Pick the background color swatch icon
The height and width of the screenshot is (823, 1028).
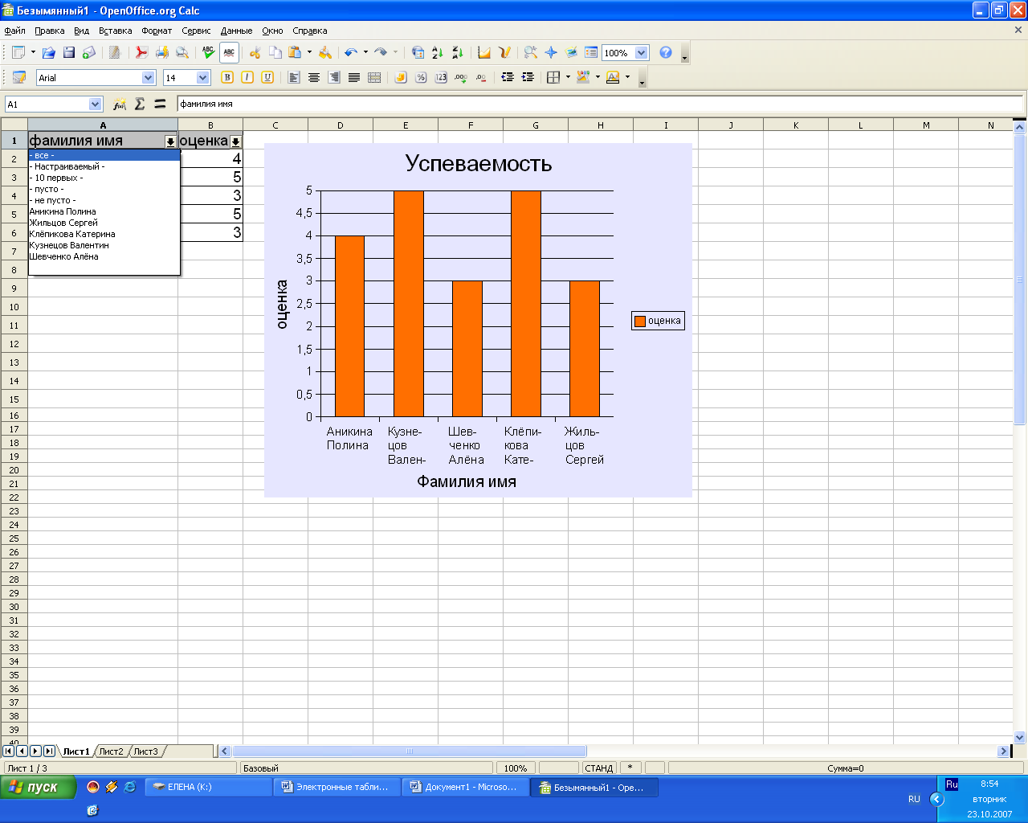[583, 78]
